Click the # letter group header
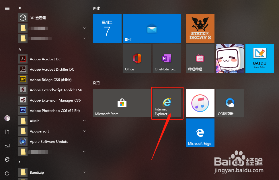 [x=19, y=8]
